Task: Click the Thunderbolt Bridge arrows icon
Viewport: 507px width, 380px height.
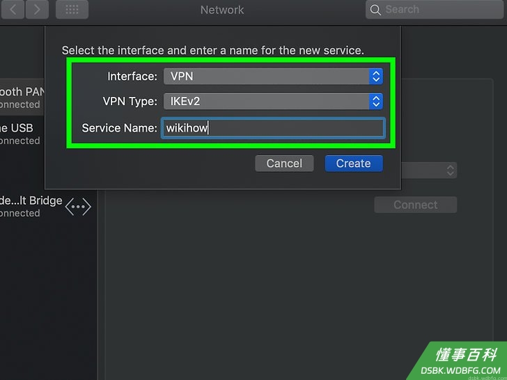Action: pos(78,207)
